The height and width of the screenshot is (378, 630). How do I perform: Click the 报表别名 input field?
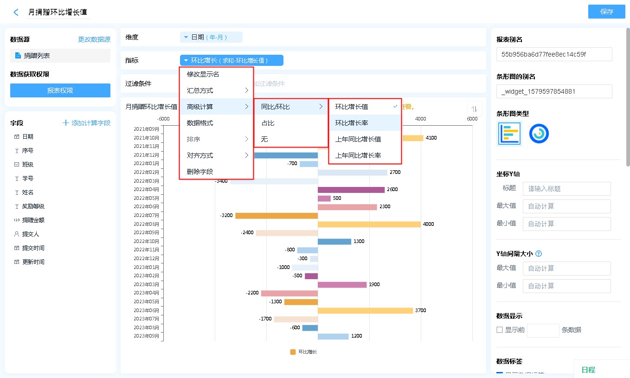pos(554,54)
